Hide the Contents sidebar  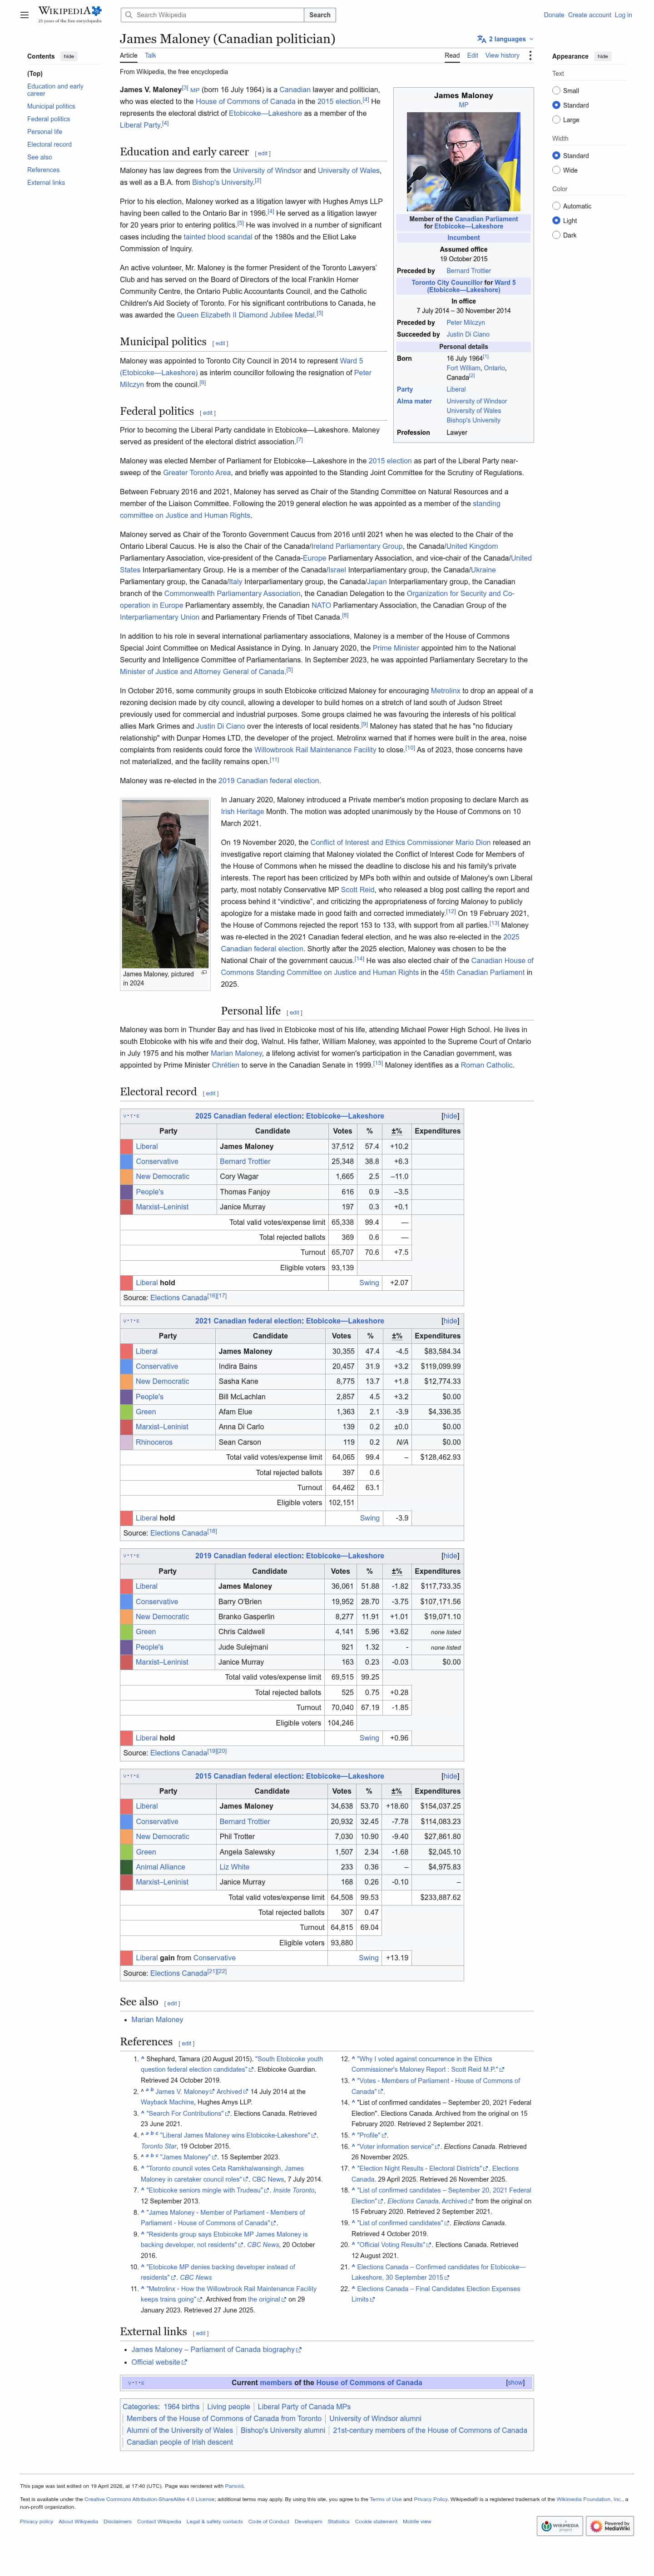coord(69,56)
